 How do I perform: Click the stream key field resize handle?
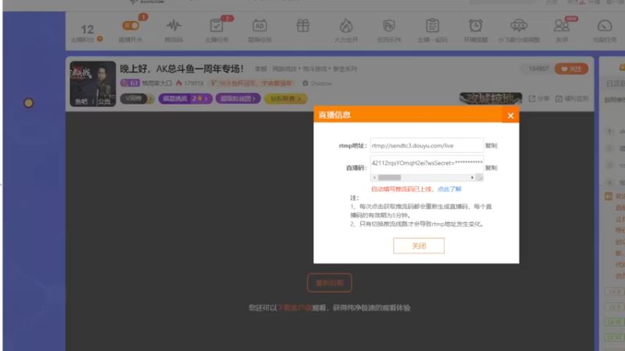480,178
